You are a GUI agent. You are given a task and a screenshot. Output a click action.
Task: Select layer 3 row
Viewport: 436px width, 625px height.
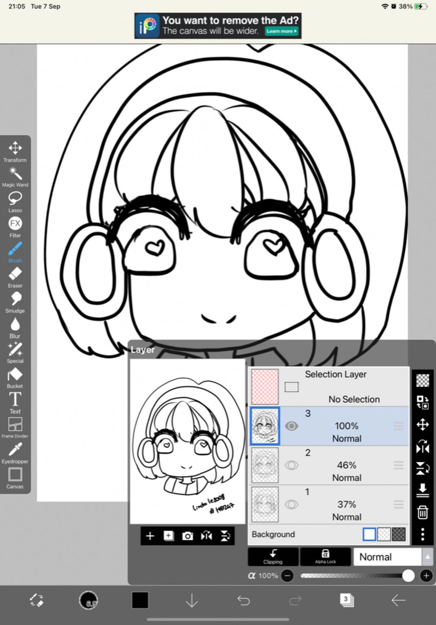point(329,426)
